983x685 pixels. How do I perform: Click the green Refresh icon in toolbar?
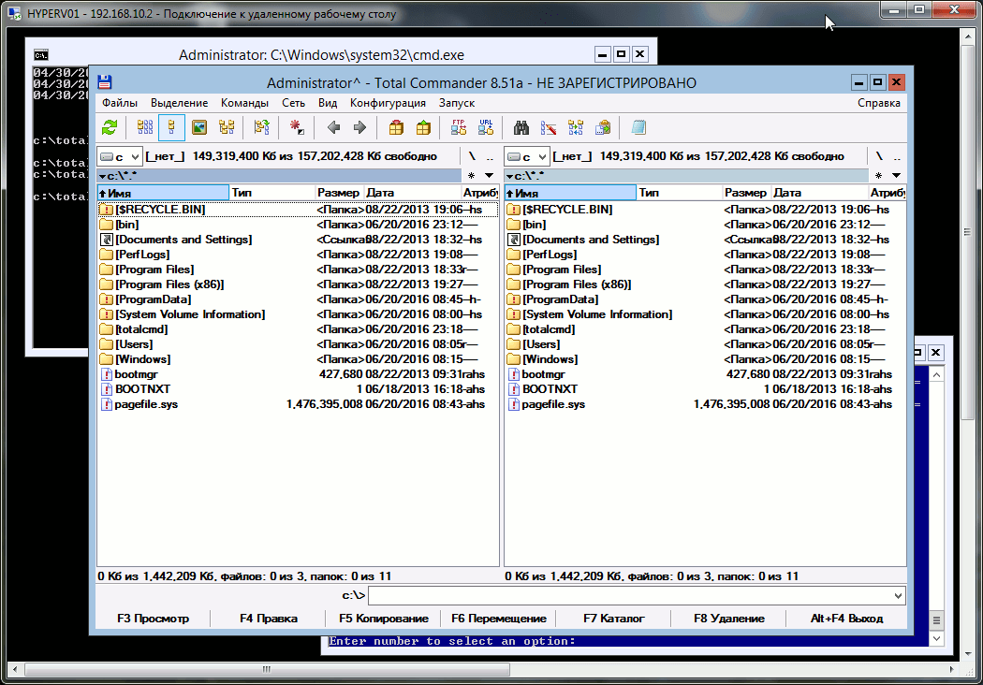click(110, 127)
